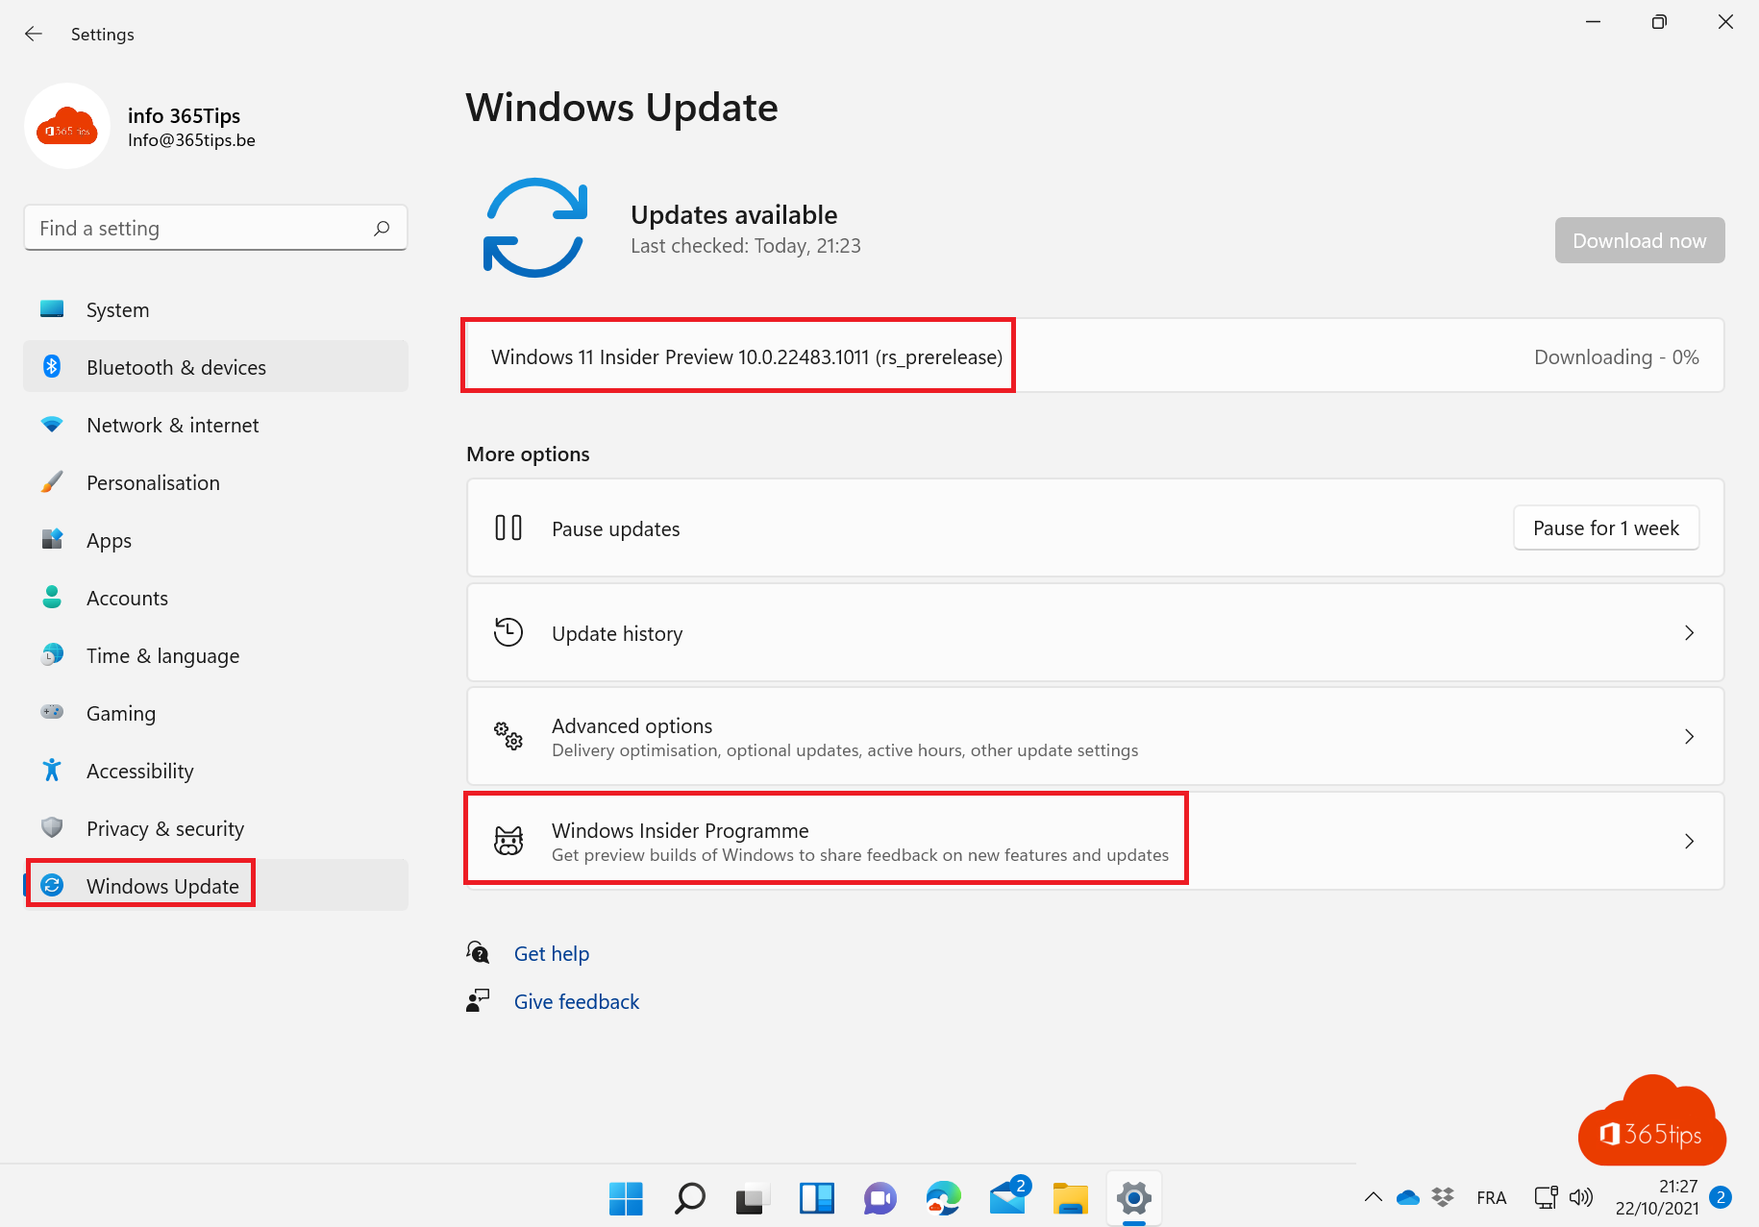Open Mail app from taskbar
1759x1227 pixels.
(x=1007, y=1196)
